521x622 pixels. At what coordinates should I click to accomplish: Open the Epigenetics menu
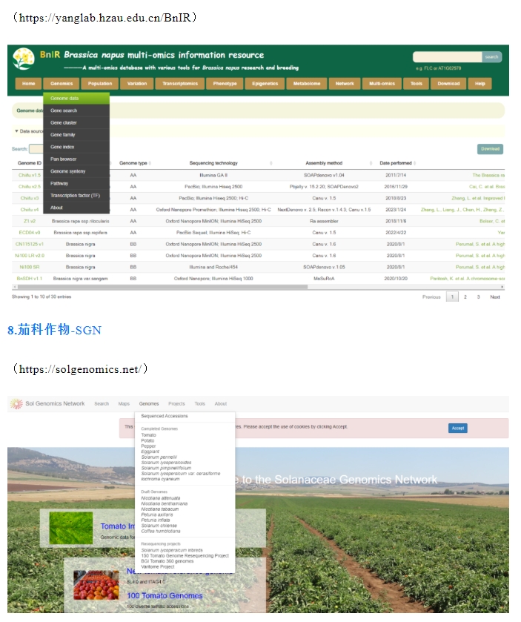pos(265,85)
